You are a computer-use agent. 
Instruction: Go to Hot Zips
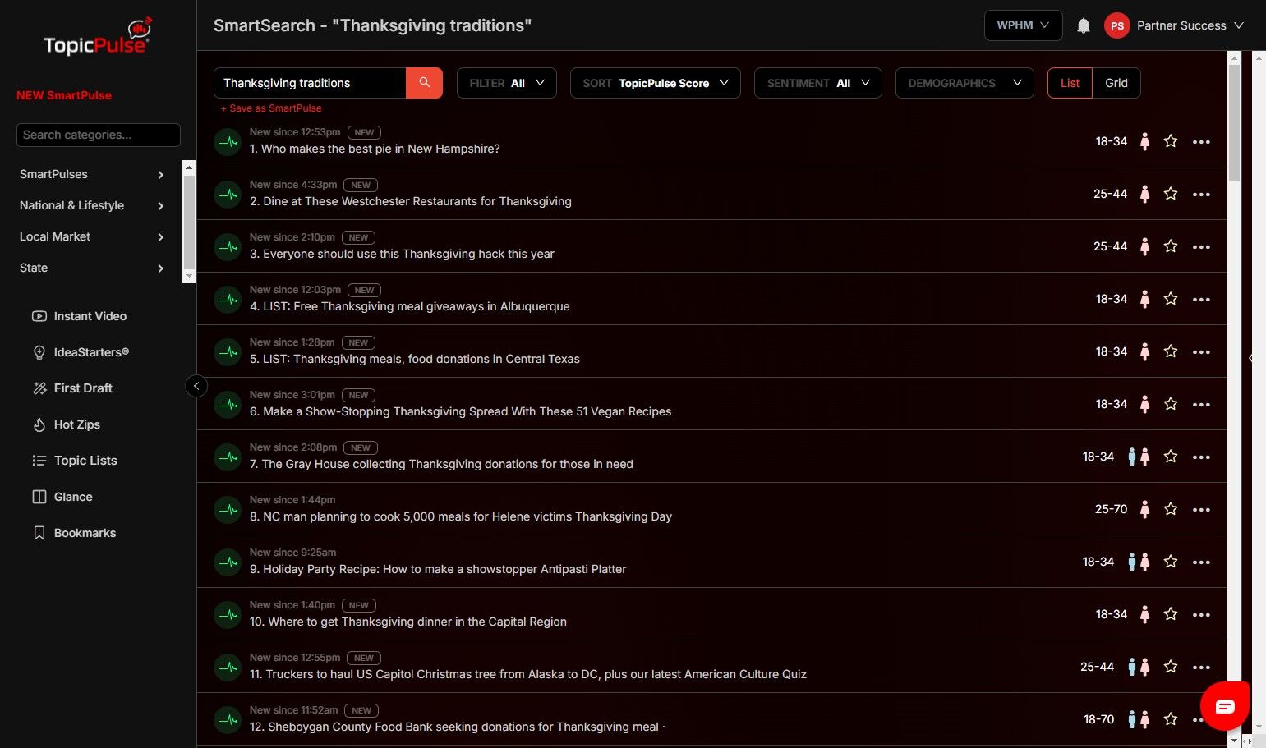tap(66, 424)
